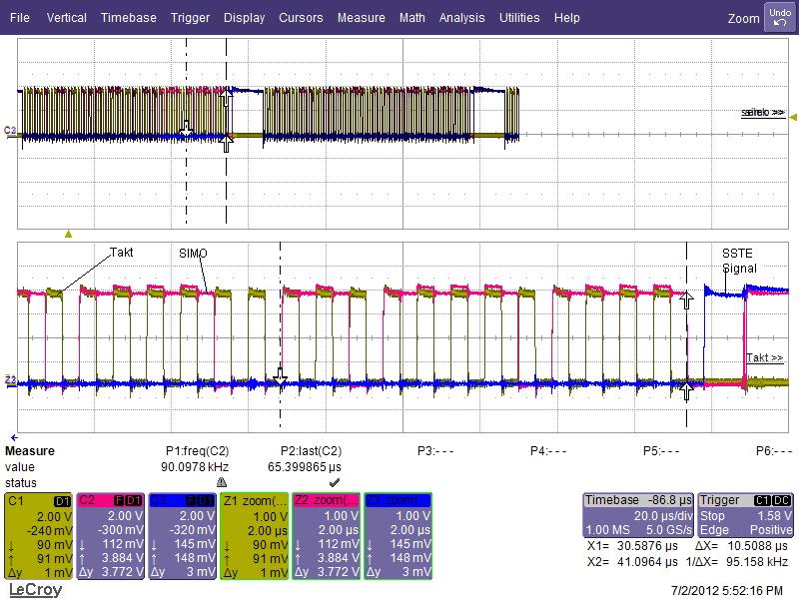Click the P1 frequency value 90.0978 kHz
The width and height of the screenshot is (799, 599).
(195, 466)
